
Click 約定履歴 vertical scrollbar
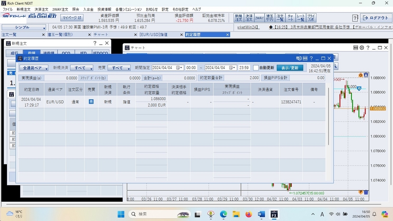tap(328, 116)
